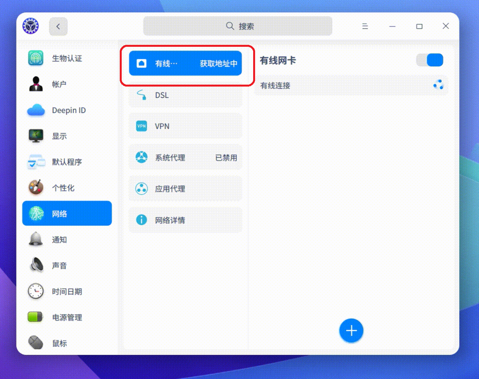Click the 系统代理 icon
Viewport: 479px width, 379px height.
click(x=142, y=157)
